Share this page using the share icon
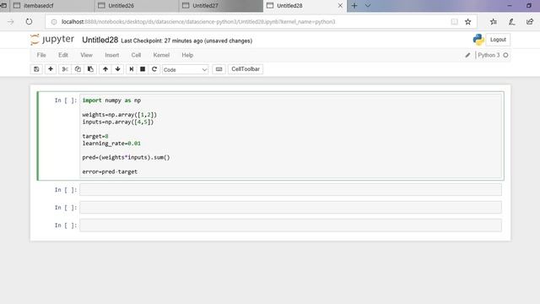The width and height of the screenshot is (540, 304). coord(530,22)
